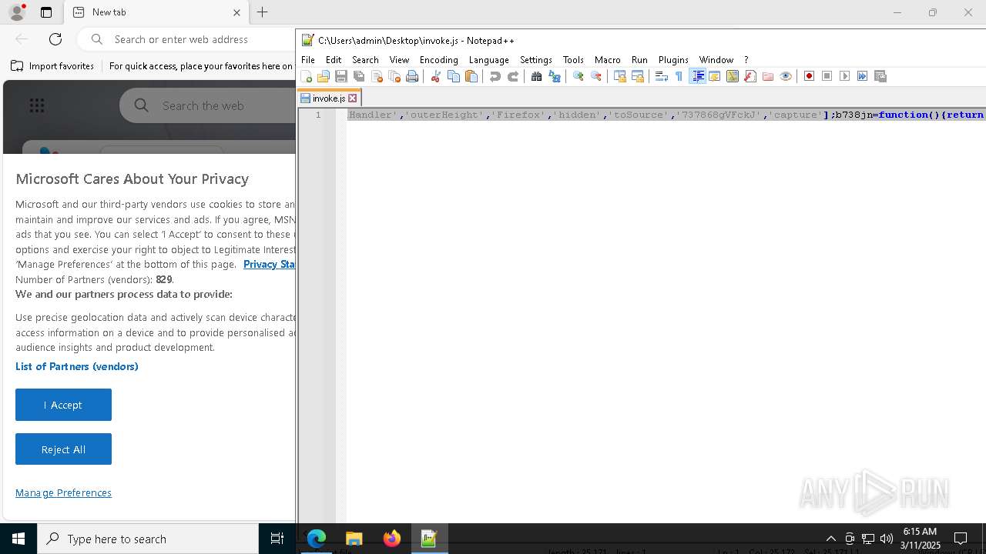Viewport: 986px width, 554px height.
Task: Click the Zoom Out icon
Action: pyautogui.click(x=595, y=76)
